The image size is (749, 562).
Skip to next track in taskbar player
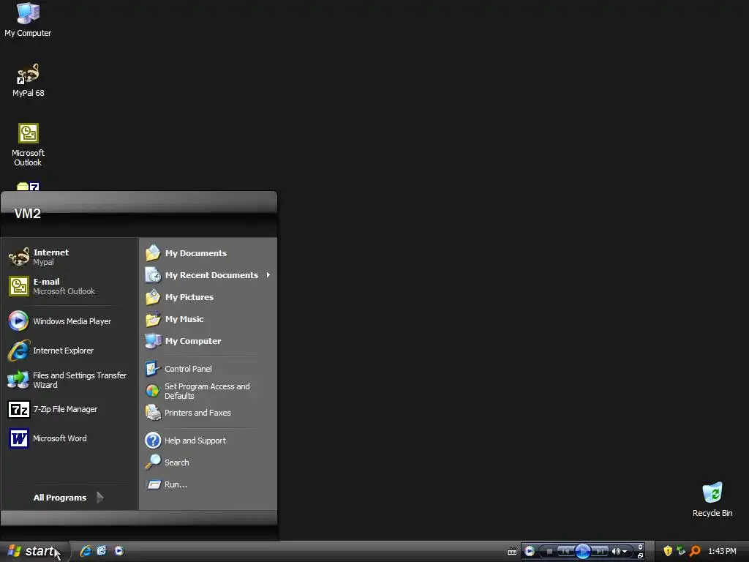[x=600, y=552]
